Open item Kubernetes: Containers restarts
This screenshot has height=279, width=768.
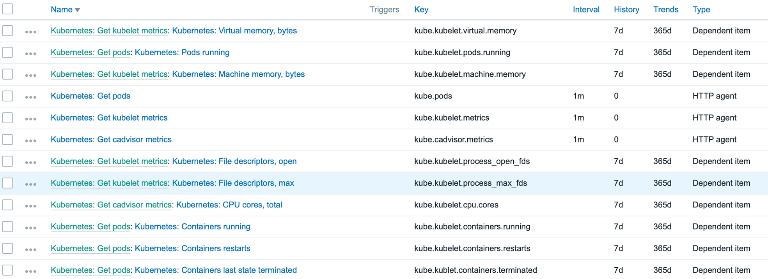193,249
